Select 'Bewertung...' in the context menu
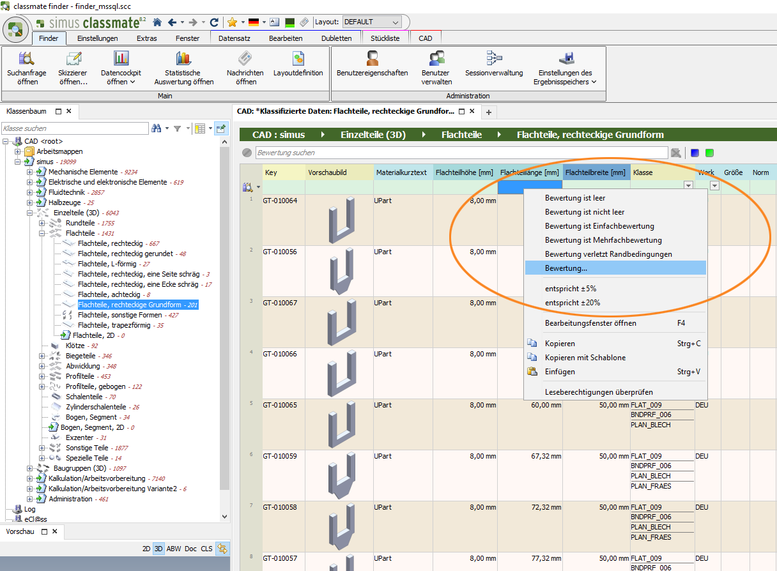 point(615,268)
